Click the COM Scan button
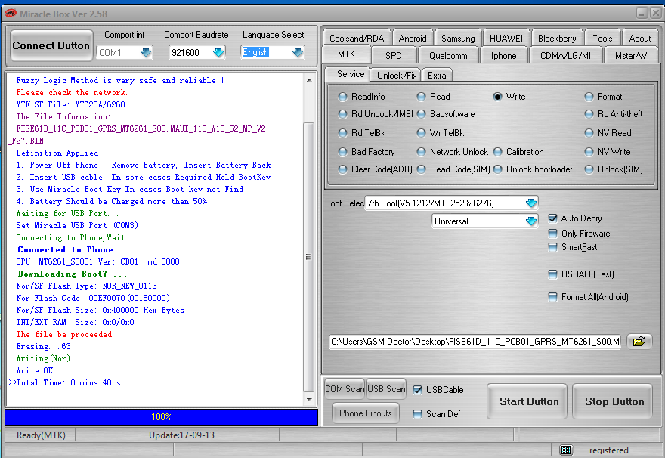 tap(345, 389)
